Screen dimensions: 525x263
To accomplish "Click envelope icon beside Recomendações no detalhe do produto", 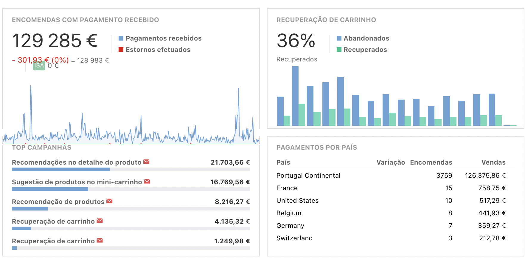I will 146,162.
